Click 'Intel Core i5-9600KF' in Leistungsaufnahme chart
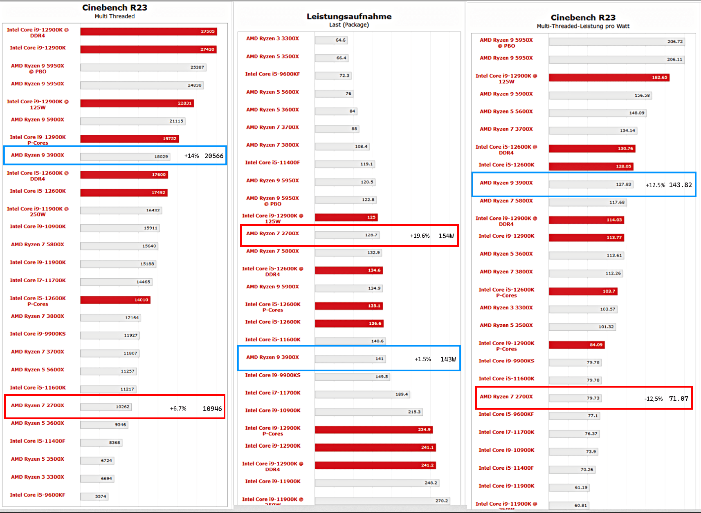This screenshot has height=513, width=701. coord(272,74)
